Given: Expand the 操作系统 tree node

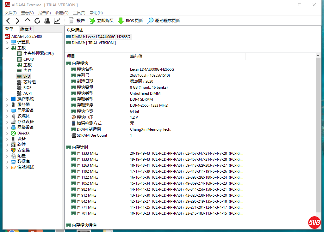Looking at the screenshot, I should [7, 99].
